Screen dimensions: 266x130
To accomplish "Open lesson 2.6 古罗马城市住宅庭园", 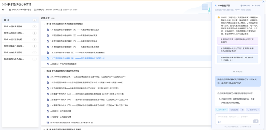I will [x=89, y=105].
